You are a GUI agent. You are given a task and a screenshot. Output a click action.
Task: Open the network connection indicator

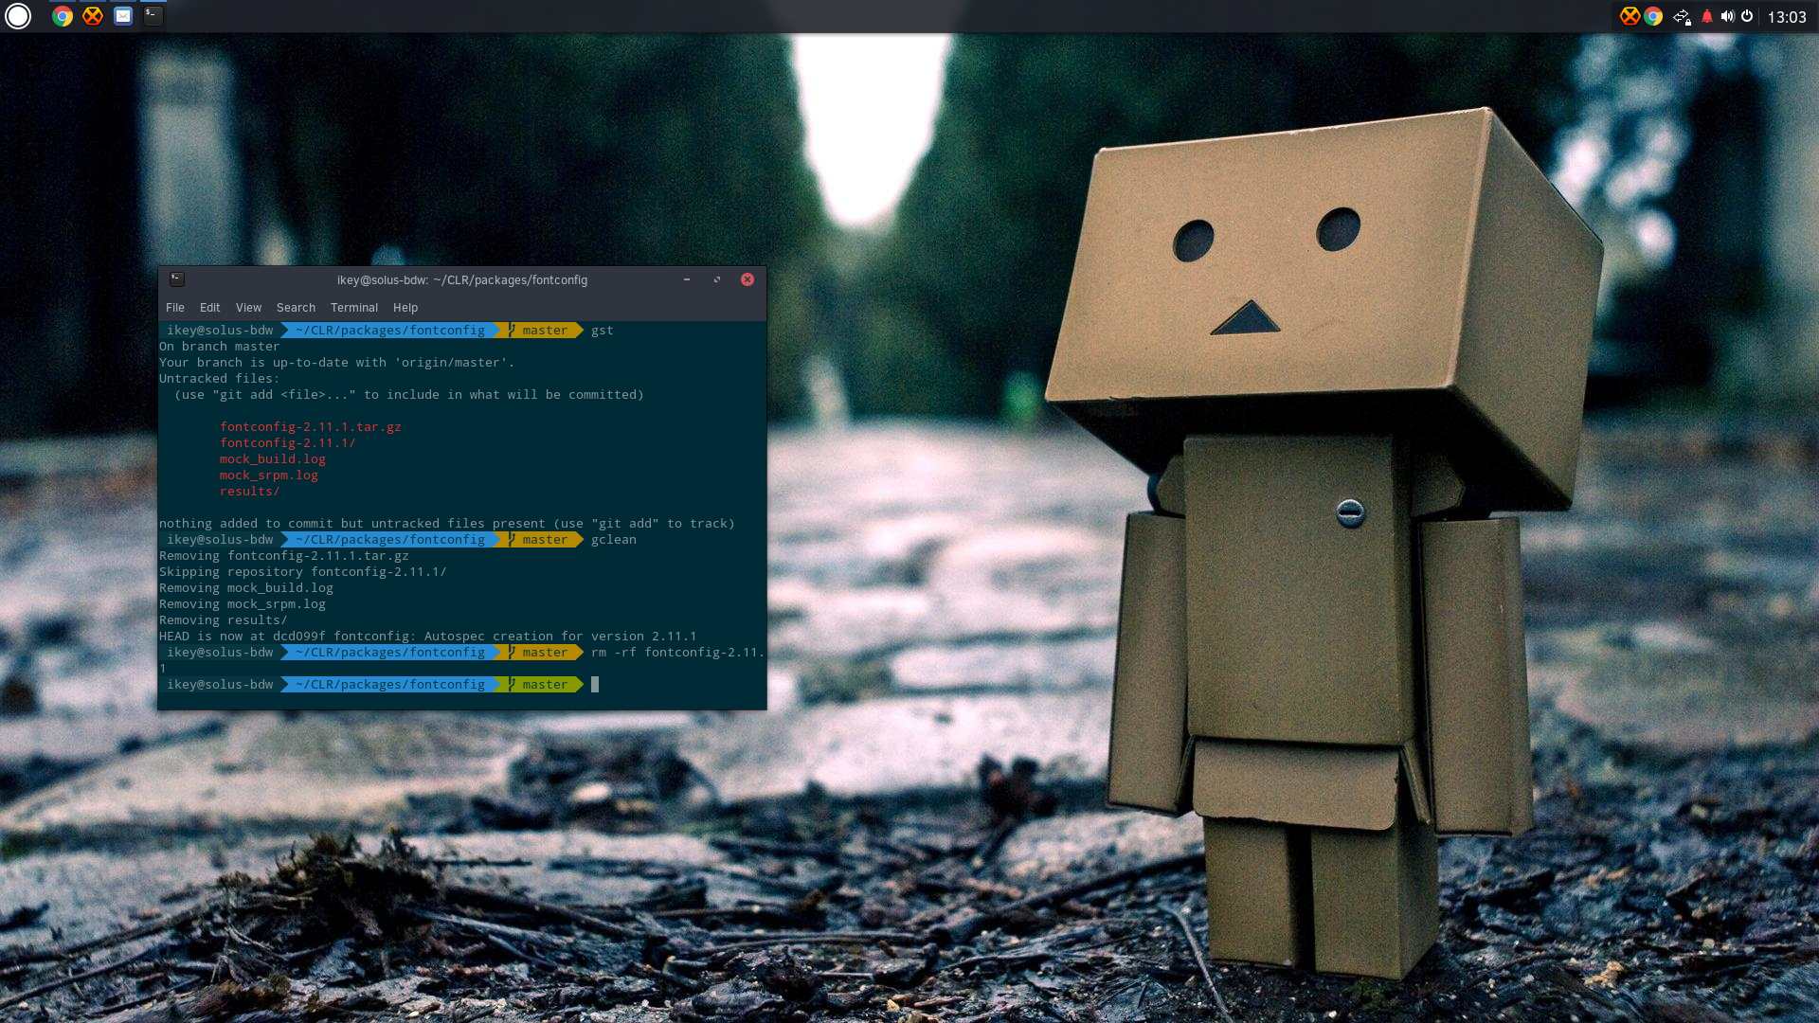[1682, 16]
